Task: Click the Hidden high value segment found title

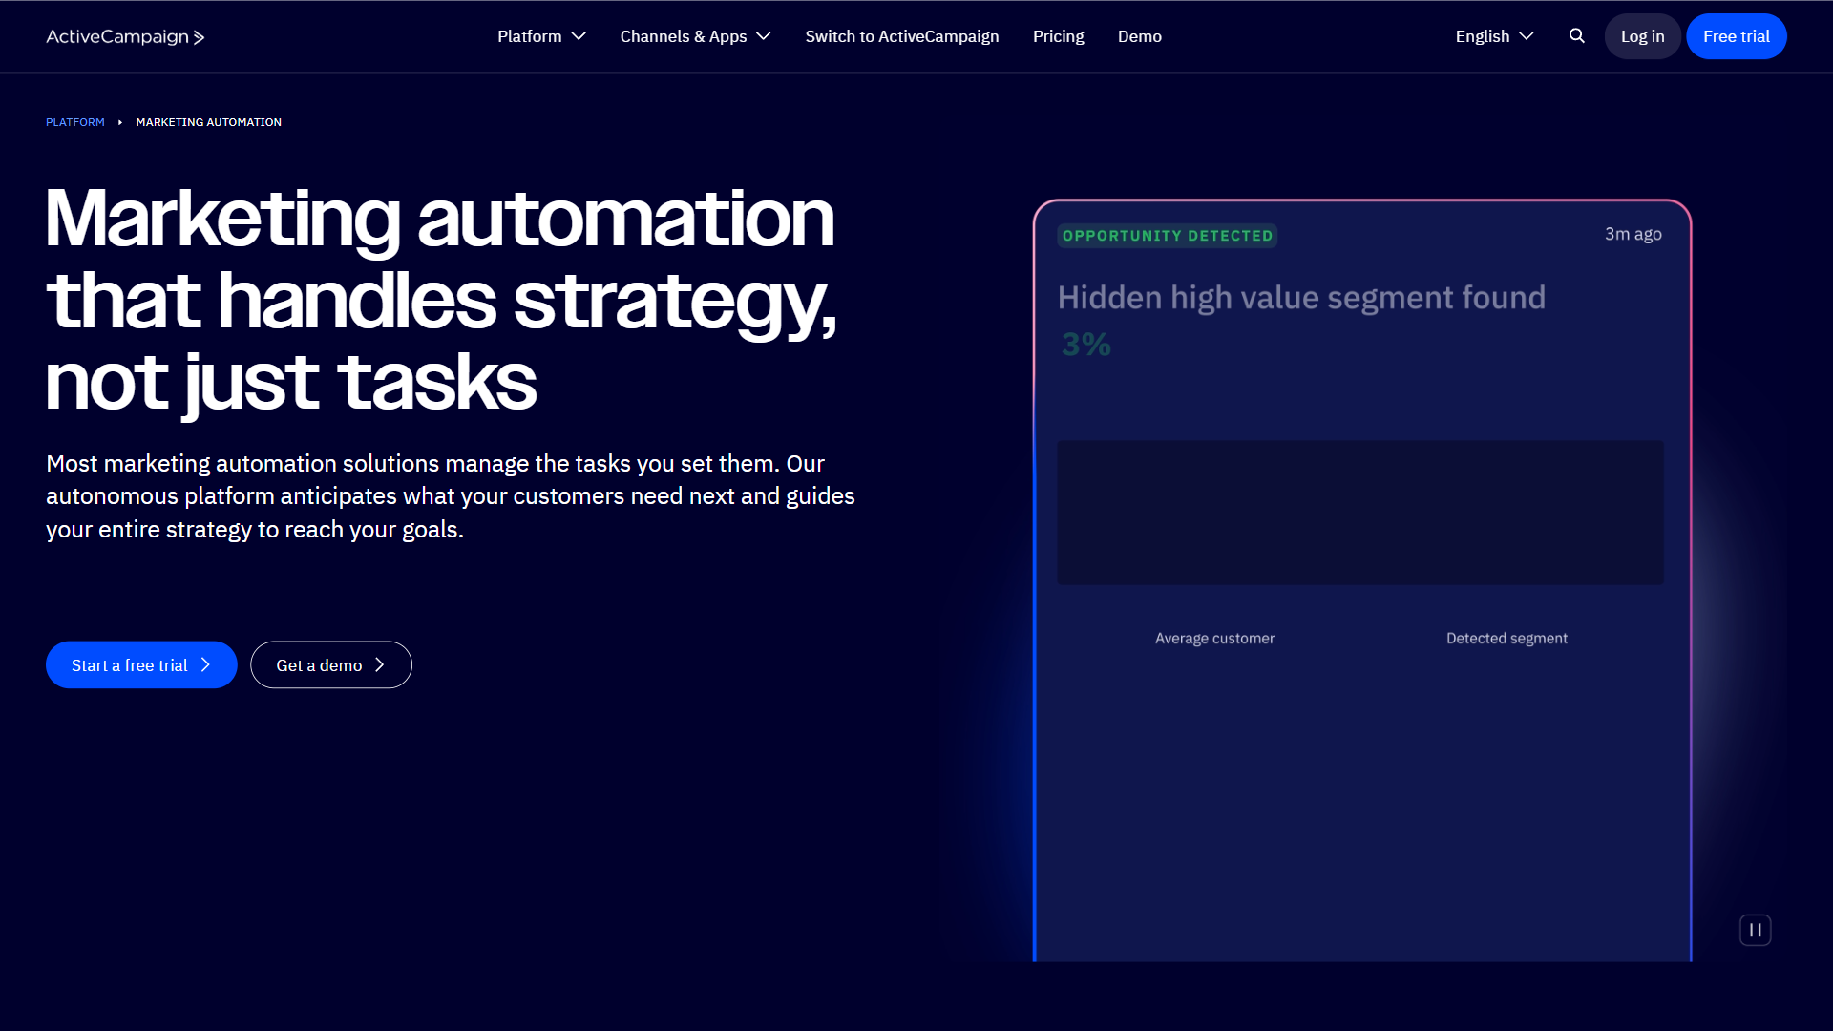Action: pos(1301,298)
